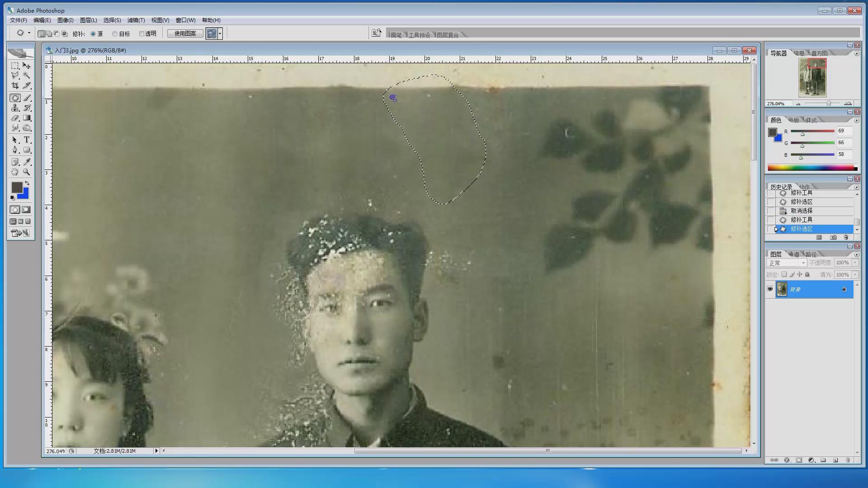Swap foreground and background colors
Image resolution: width=868 pixels, height=488 pixels.
point(27,183)
